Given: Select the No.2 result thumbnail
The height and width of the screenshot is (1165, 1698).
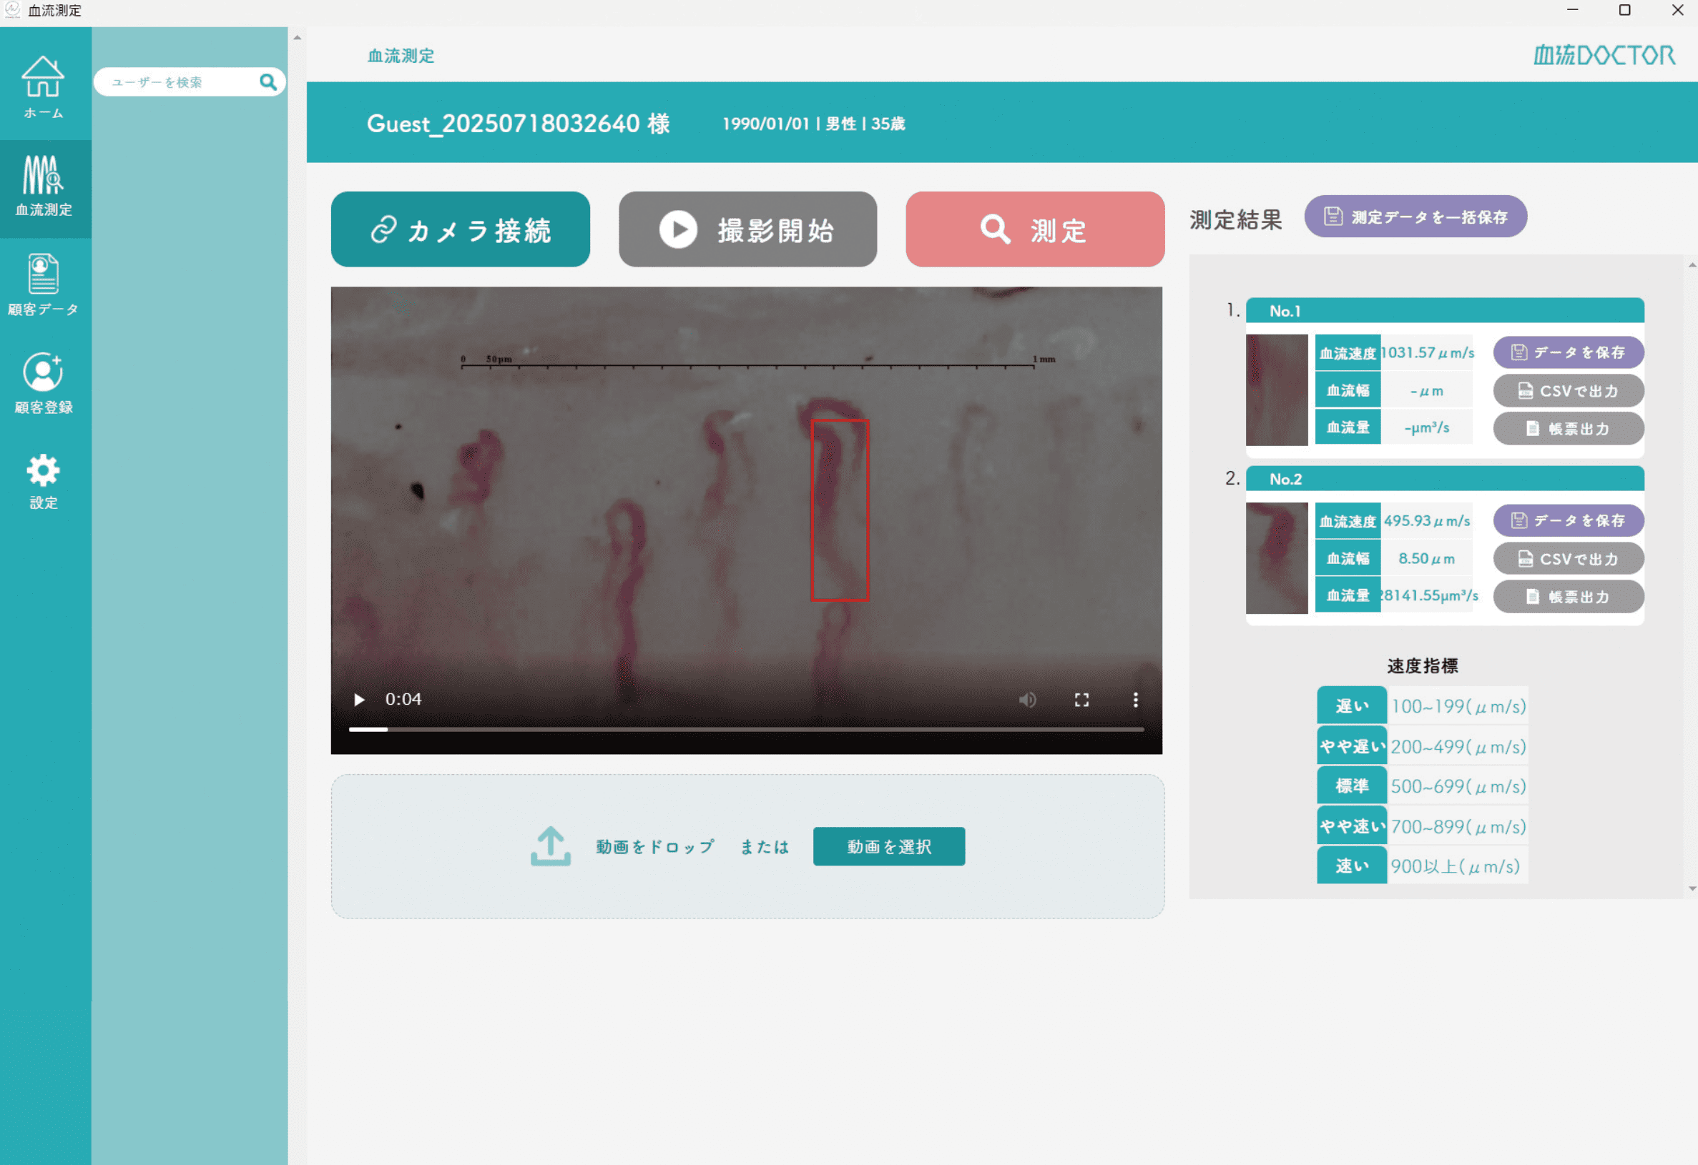Looking at the screenshot, I should (1277, 558).
